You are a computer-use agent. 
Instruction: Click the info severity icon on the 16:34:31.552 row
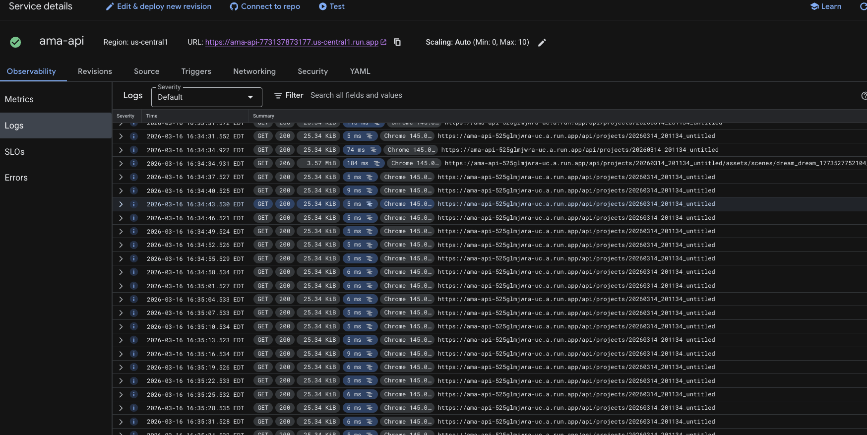point(133,136)
